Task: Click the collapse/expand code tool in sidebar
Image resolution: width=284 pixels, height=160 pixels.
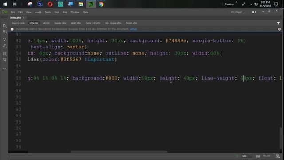Action: coord(4,40)
